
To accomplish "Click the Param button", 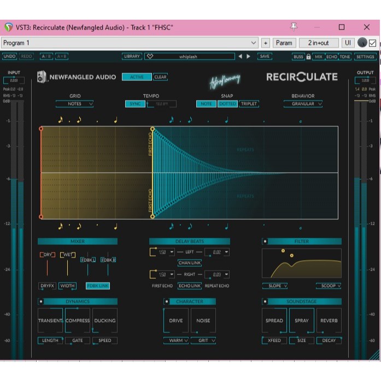I will (284, 43).
